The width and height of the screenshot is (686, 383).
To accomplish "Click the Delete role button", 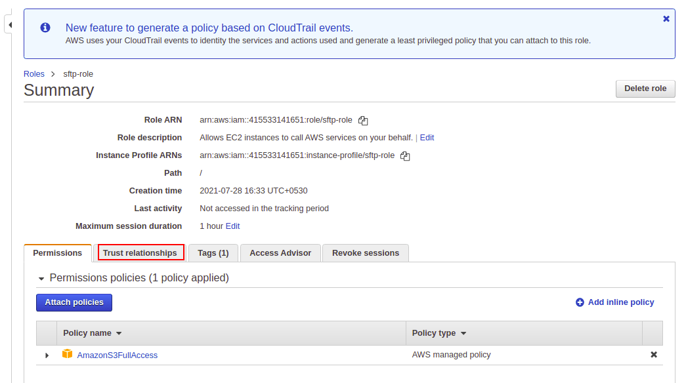I will tap(645, 89).
